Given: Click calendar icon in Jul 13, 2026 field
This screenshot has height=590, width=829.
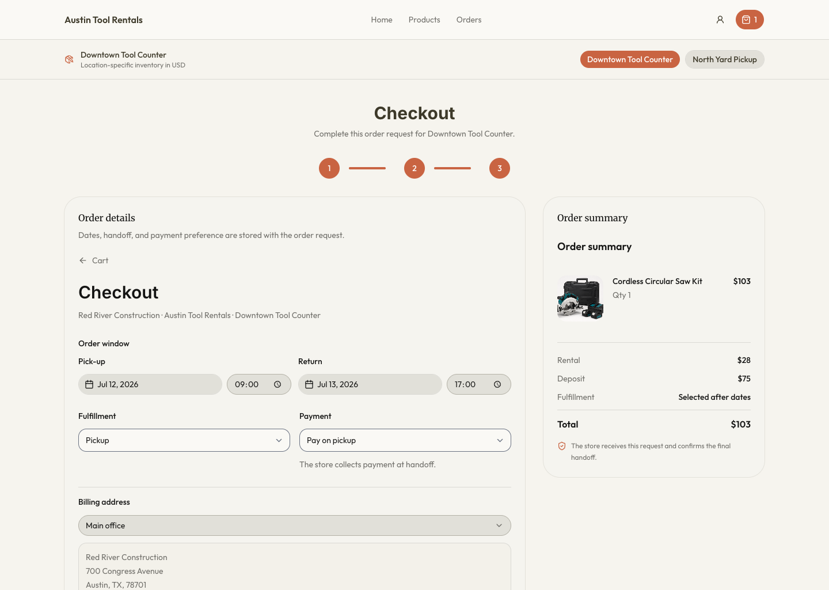Looking at the screenshot, I should pos(309,384).
